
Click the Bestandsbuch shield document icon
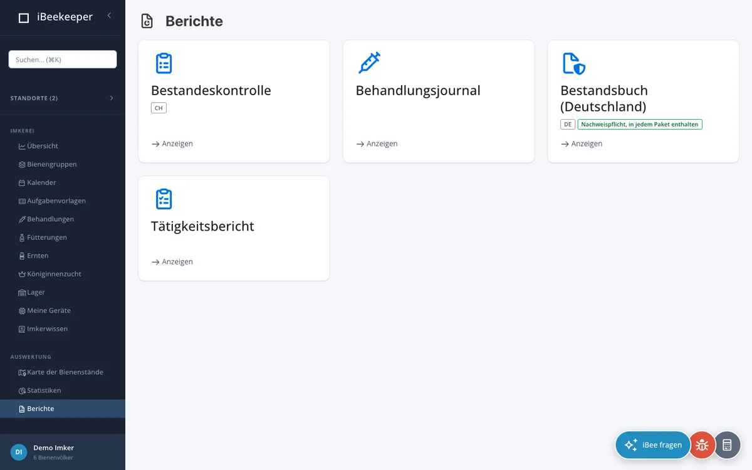(x=573, y=63)
